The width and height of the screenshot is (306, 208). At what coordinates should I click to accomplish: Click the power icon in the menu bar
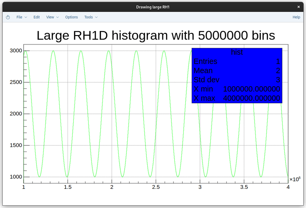(8, 17)
